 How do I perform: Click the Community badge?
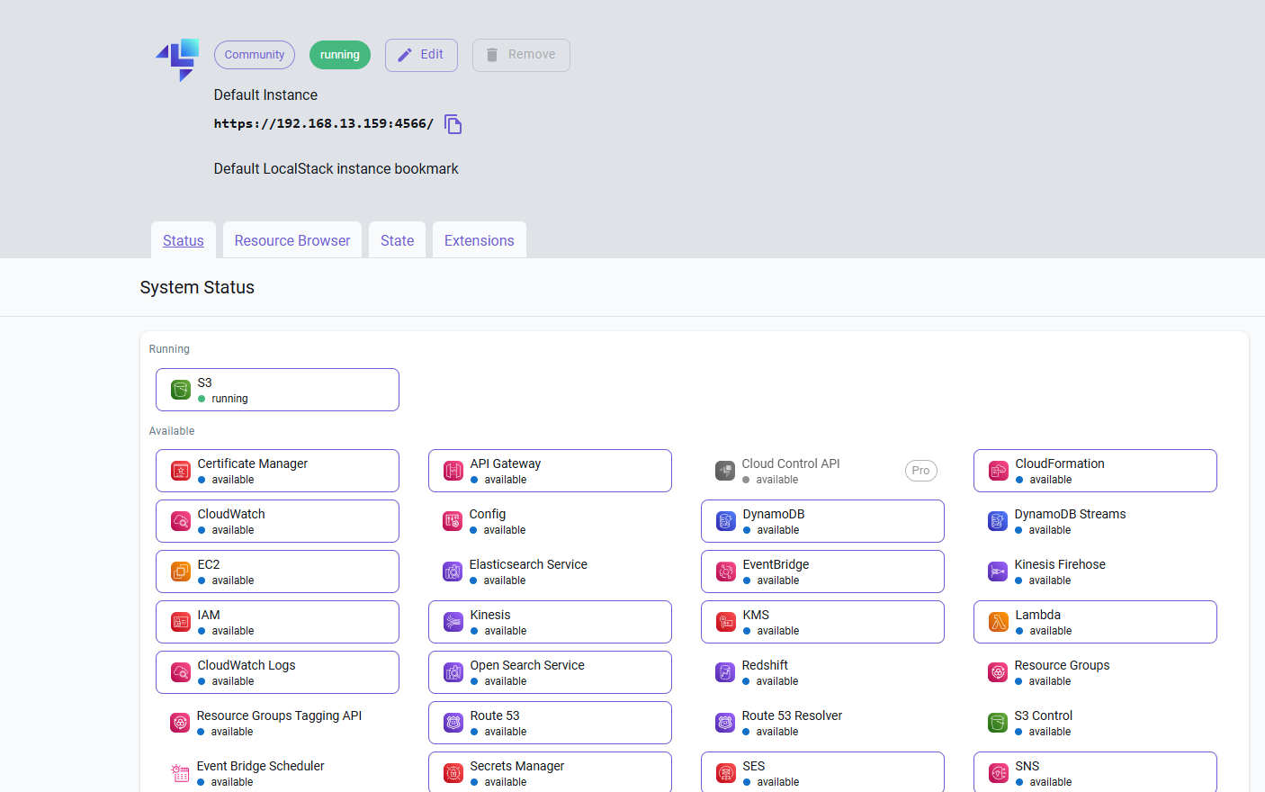(255, 55)
